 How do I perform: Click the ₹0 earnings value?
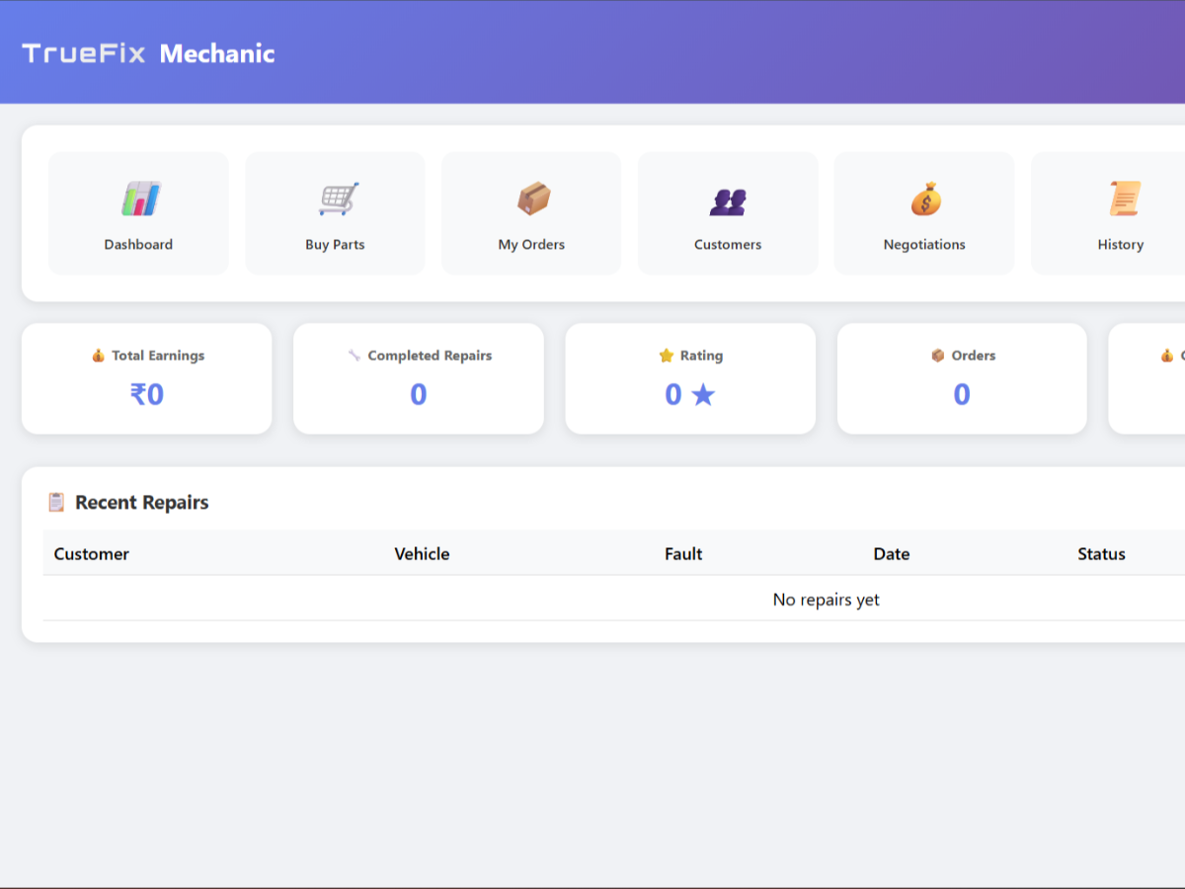point(147,395)
